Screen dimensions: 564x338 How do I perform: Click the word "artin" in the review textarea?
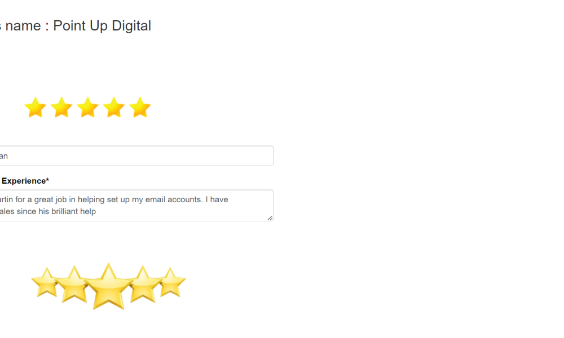click(6, 200)
